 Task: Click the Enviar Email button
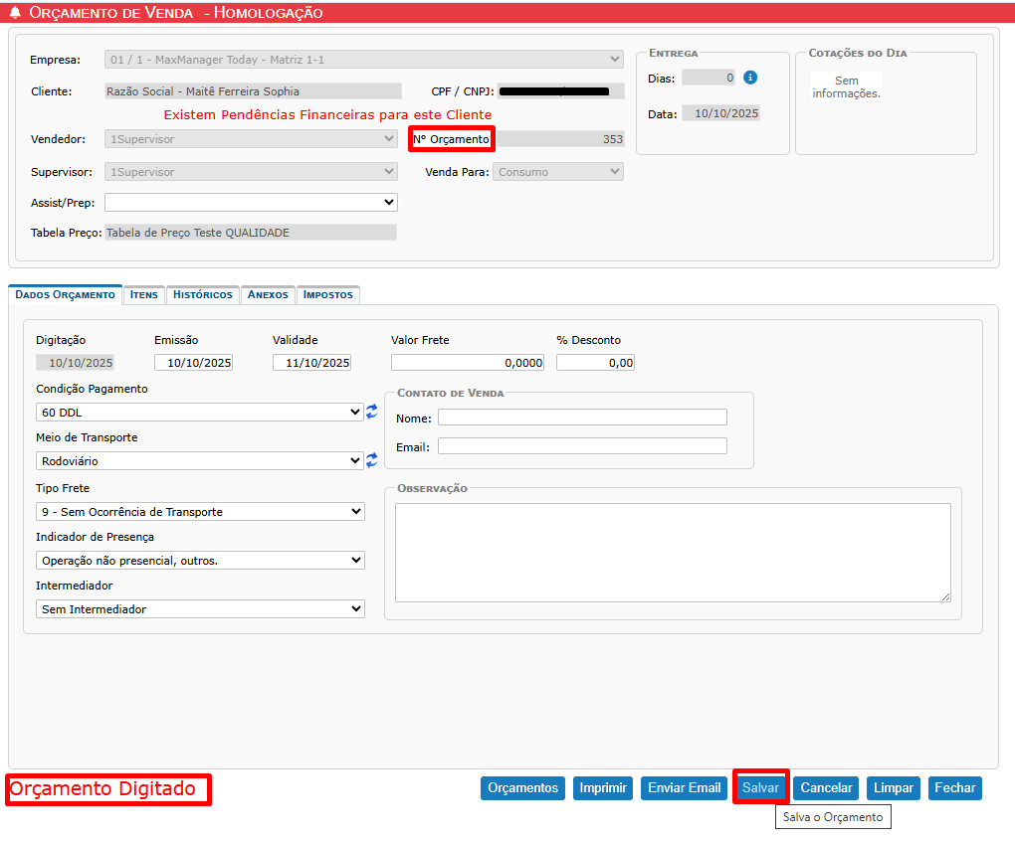point(684,788)
